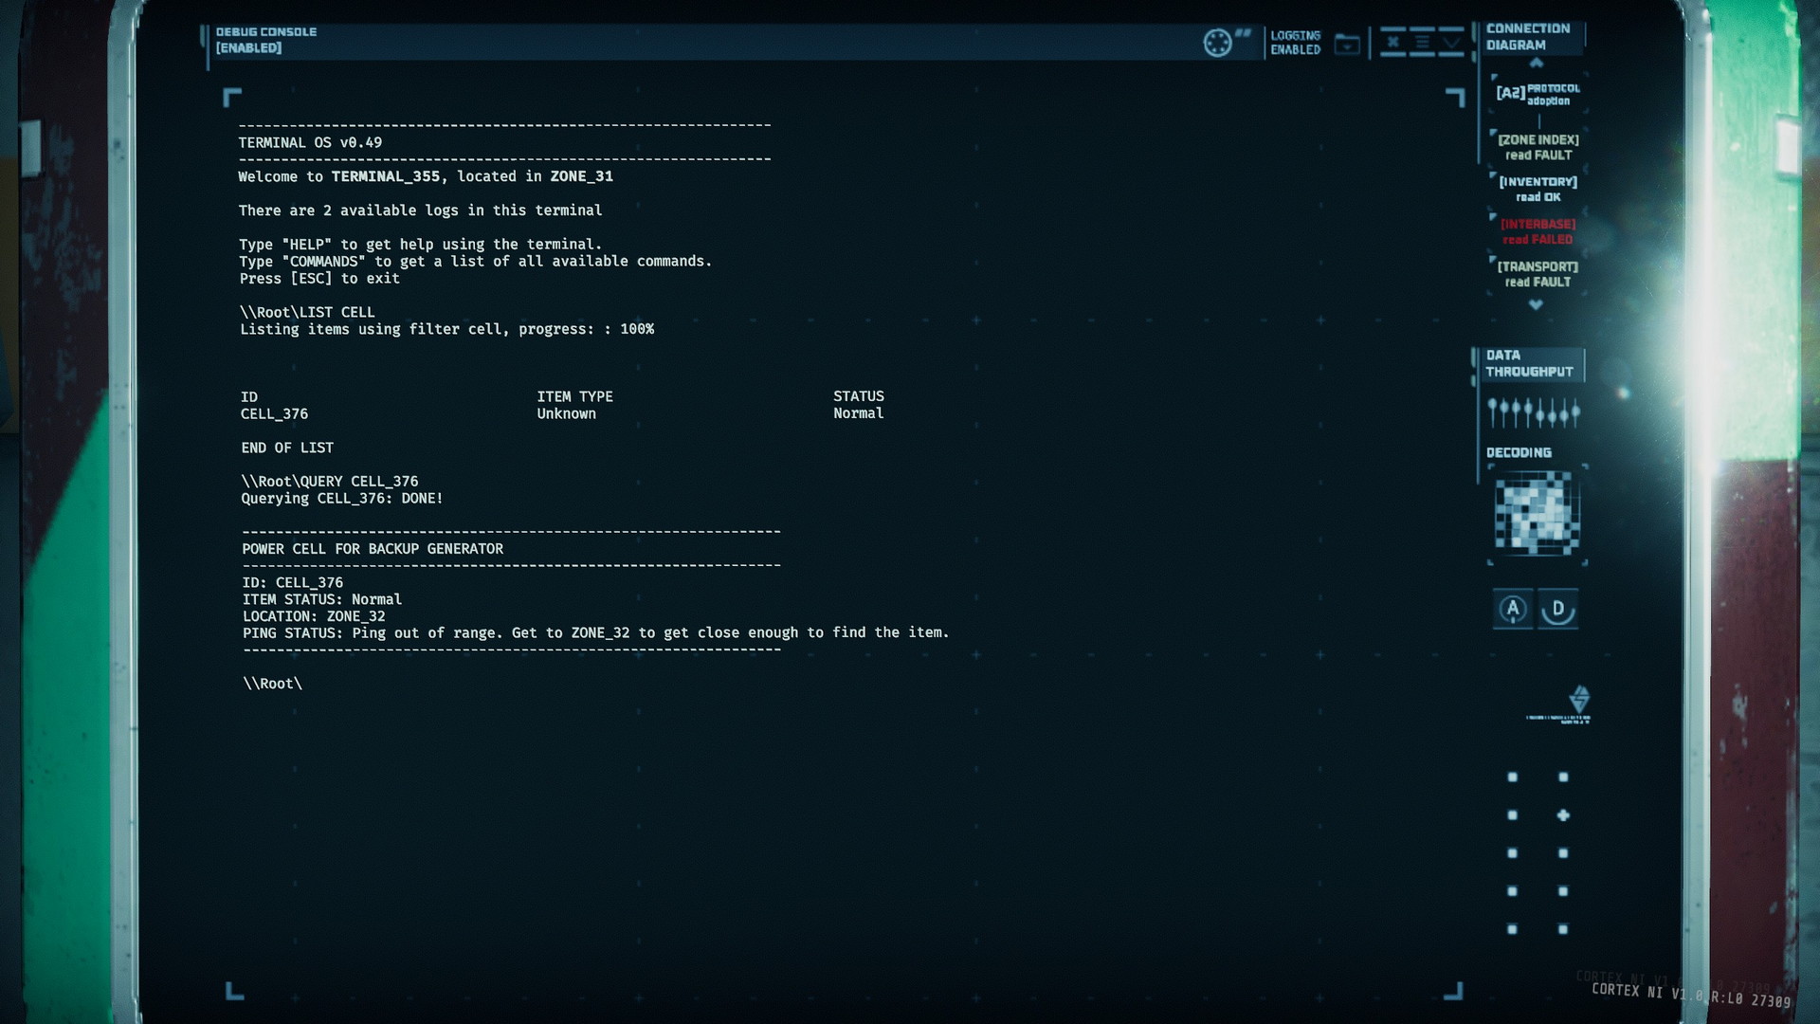Click the STATUS column header
The width and height of the screenshot is (1820, 1024).
(x=858, y=396)
